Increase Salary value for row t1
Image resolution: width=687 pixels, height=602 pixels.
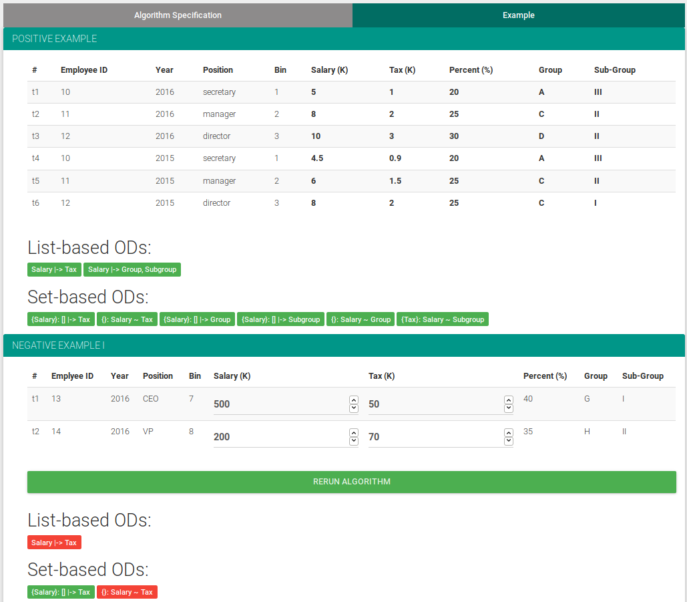pyautogui.click(x=354, y=400)
